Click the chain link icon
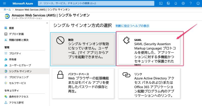The height and width of the screenshot is (106, 202). click(127, 75)
